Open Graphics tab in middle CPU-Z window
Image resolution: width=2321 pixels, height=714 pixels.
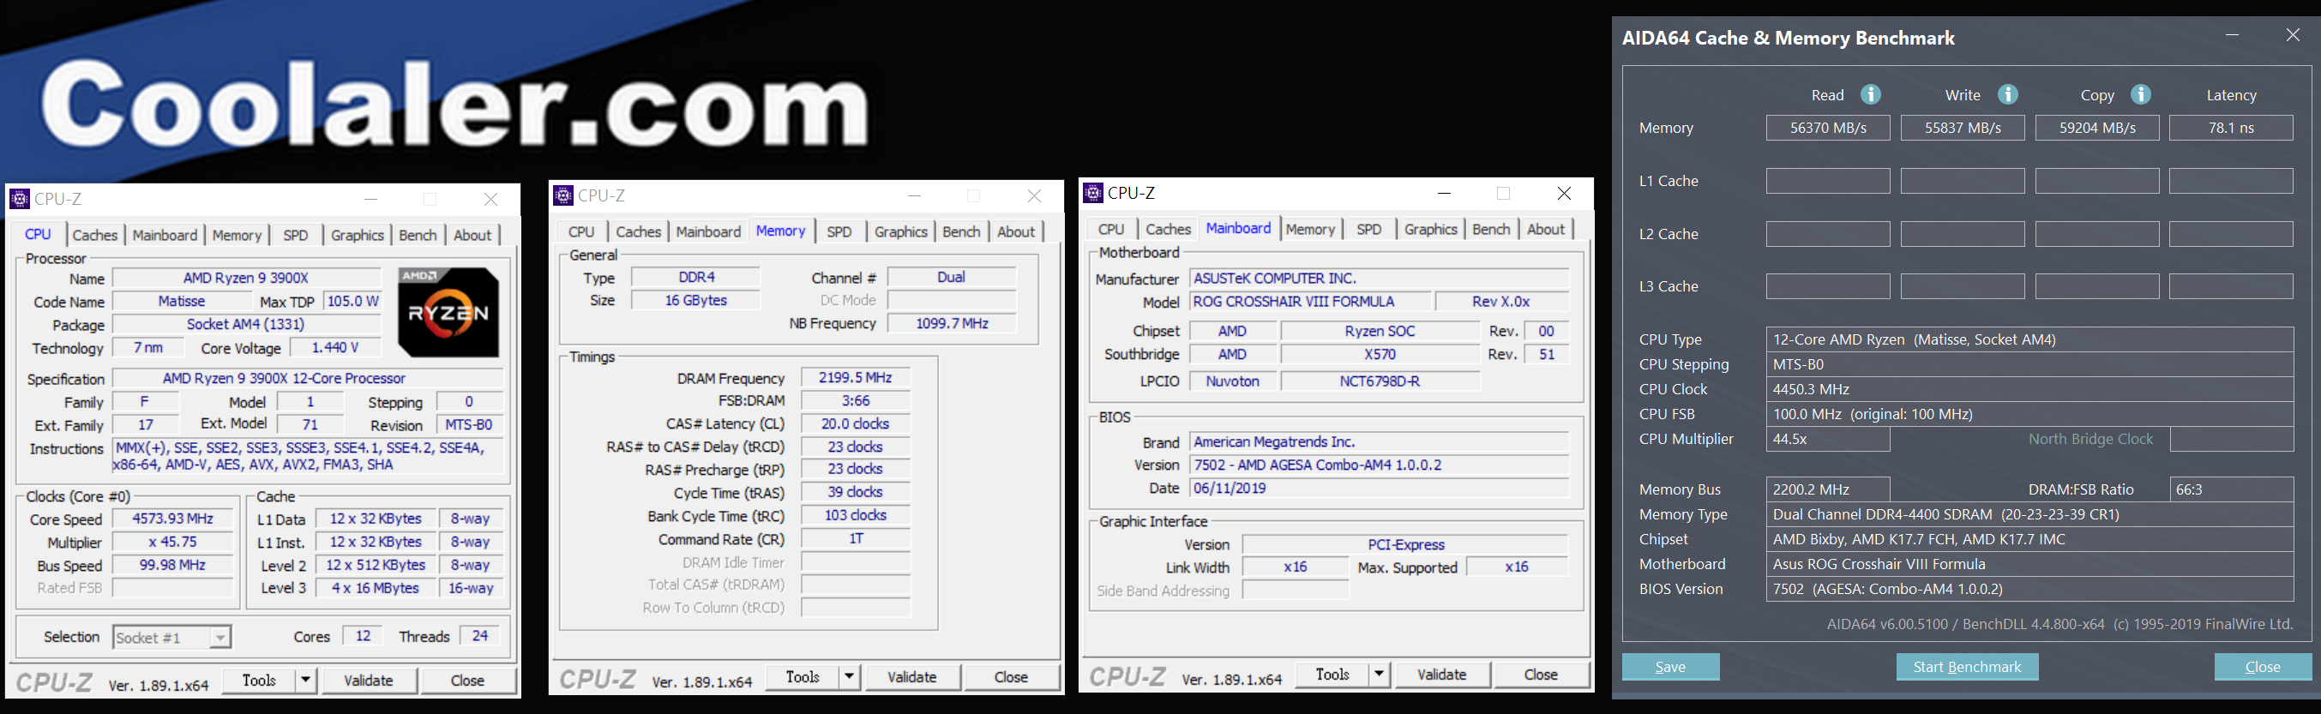pos(901,231)
